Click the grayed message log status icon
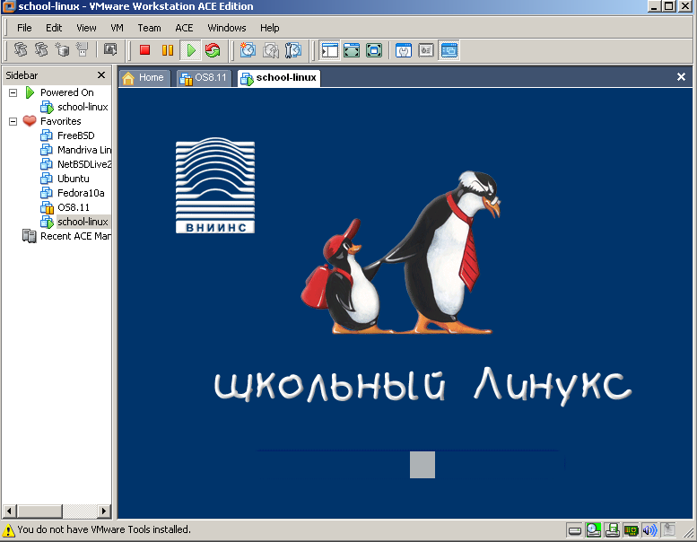This screenshot has height=542, width=697. point(668,530)
